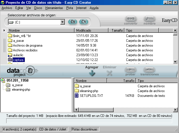The height and width of the screenshot is (133, 179).
Task: Click the find files magnifier icon
Action: tap(84, 22)
